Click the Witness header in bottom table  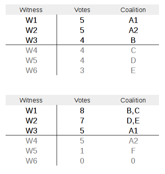point(31,100)
